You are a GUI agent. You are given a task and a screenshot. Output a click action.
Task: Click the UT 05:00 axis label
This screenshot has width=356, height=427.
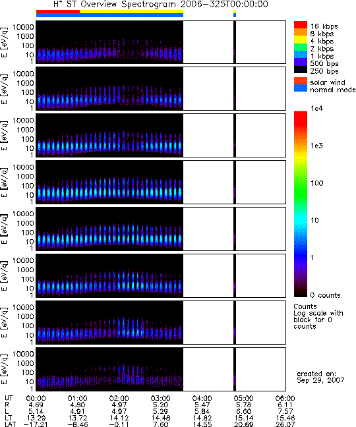pyautogui.click(x=243, y=399)
